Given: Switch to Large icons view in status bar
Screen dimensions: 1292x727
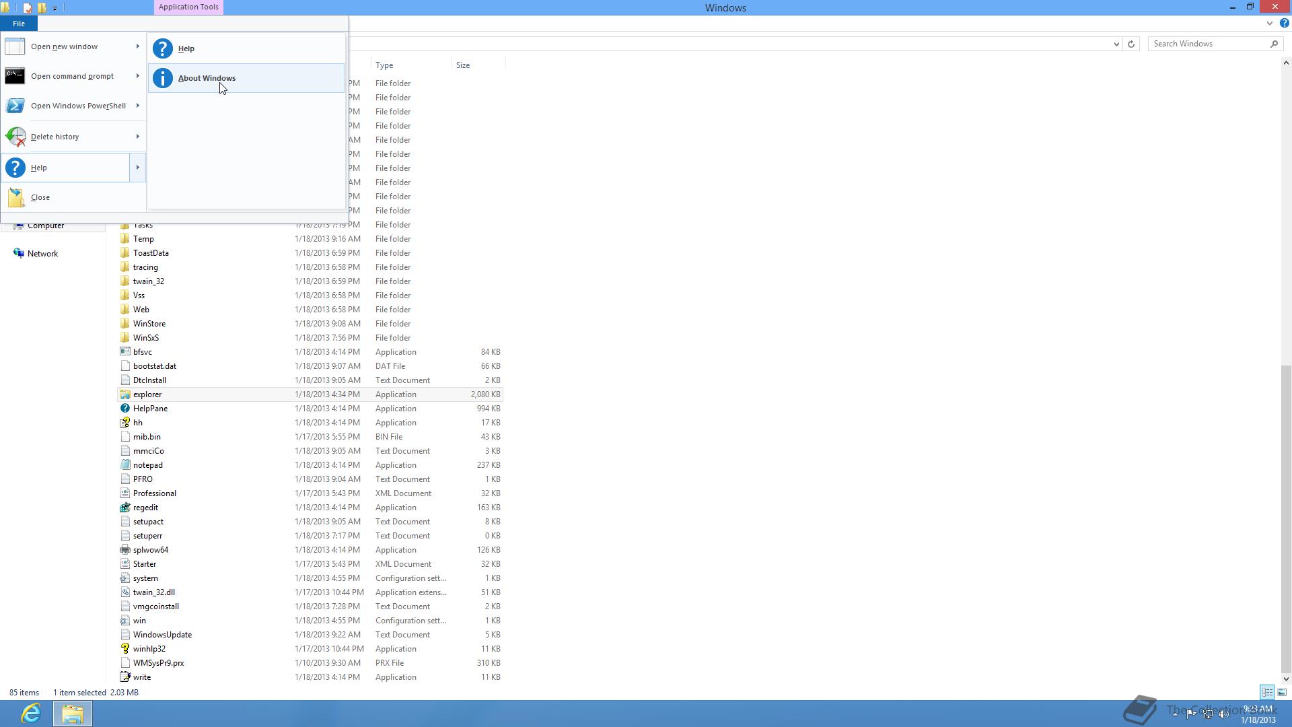Looking at the screenshot, I should pyautogui.click(x=1282, y=692).
